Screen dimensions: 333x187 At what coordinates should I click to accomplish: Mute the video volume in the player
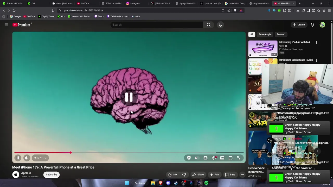point(27,158)
